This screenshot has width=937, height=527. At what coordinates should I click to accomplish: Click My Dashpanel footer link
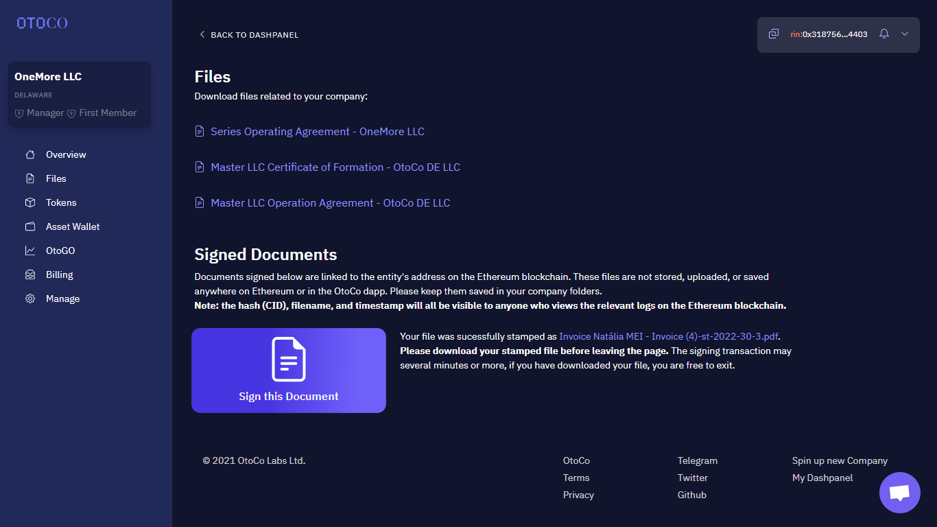point(822,478)
